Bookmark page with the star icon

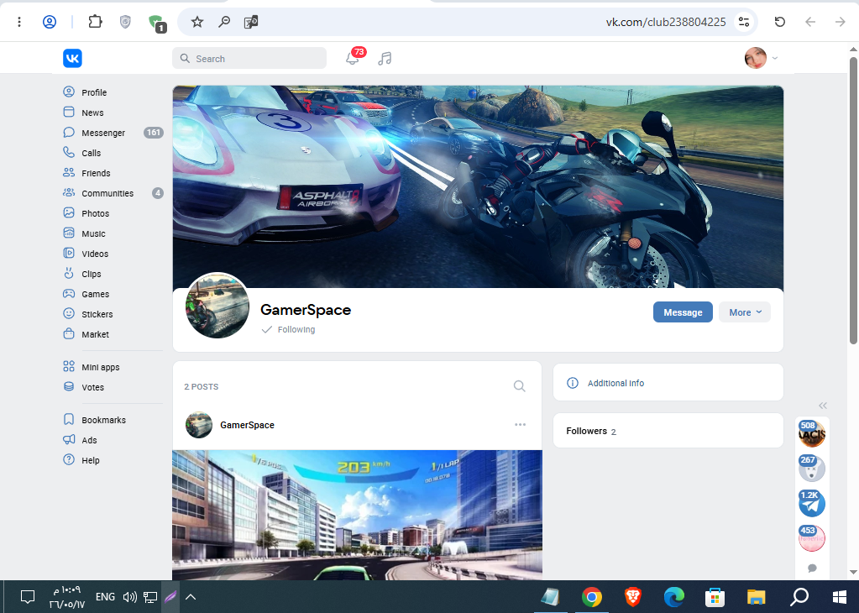pos(197,22)
